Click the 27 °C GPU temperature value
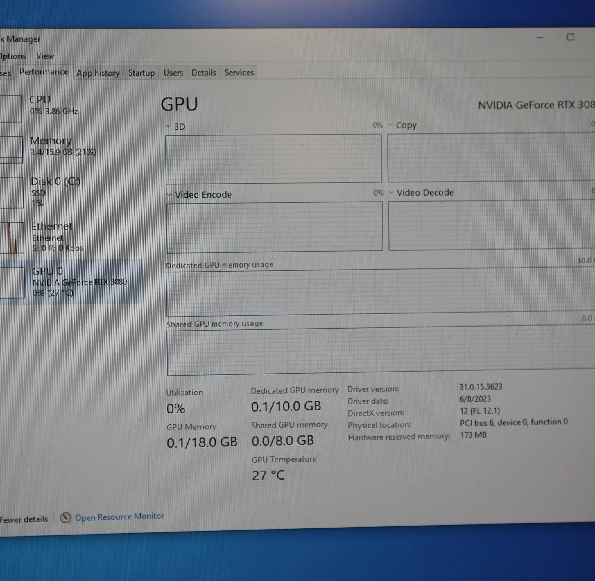Image resolution: width=595 pixels, height=581 pixels. coord(268,476)
